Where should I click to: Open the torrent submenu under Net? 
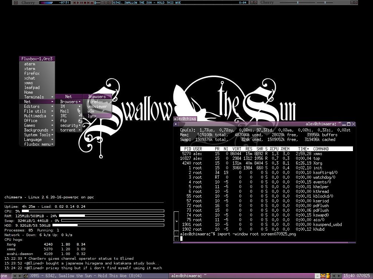pyautogui.click(x=69, y=130)
